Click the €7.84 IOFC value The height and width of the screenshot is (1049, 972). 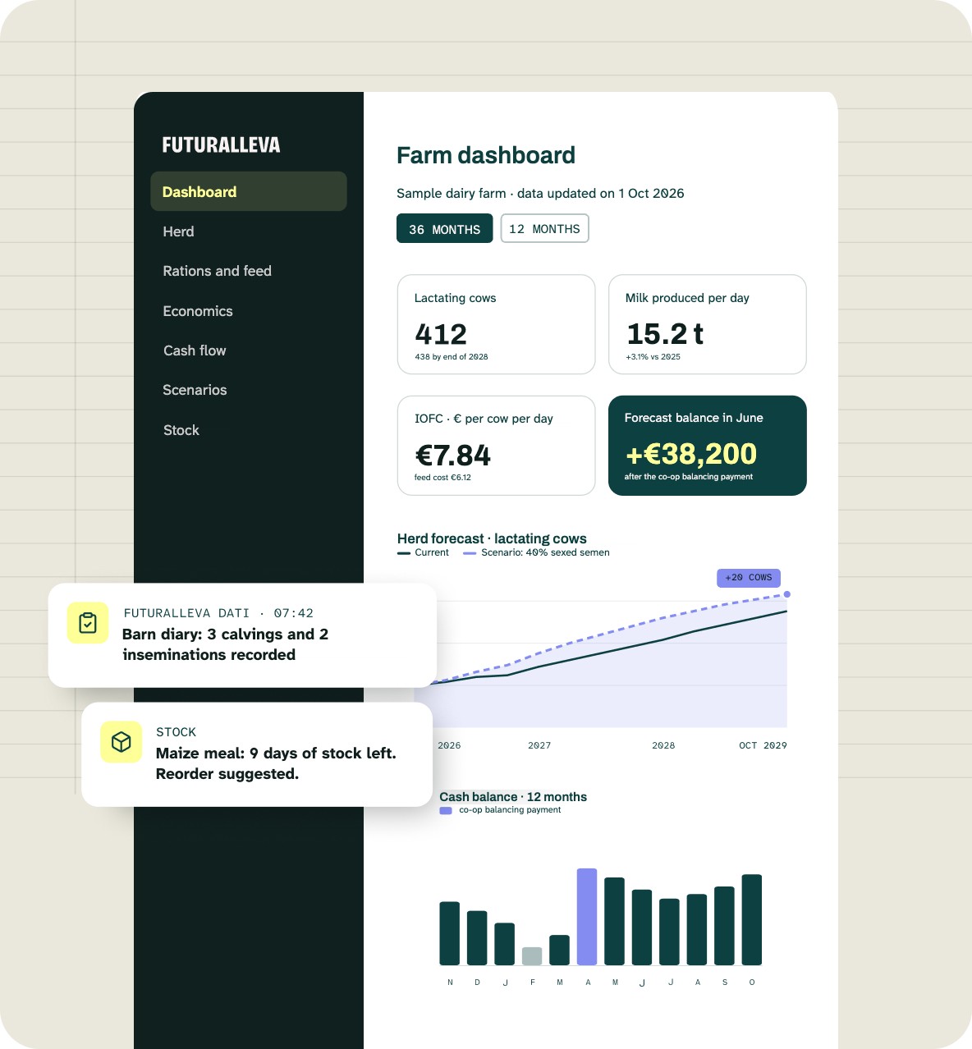(x=453, y=456)
